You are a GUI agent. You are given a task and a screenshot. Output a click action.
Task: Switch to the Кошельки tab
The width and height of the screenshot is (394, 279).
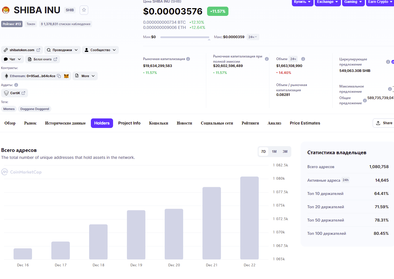point(159,123)
